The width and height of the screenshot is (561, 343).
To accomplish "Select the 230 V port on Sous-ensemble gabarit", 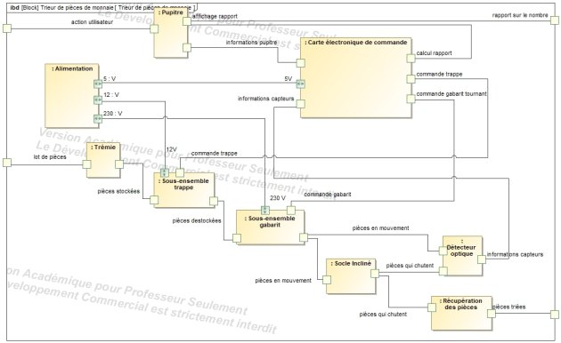I will [x=264, y=211].
